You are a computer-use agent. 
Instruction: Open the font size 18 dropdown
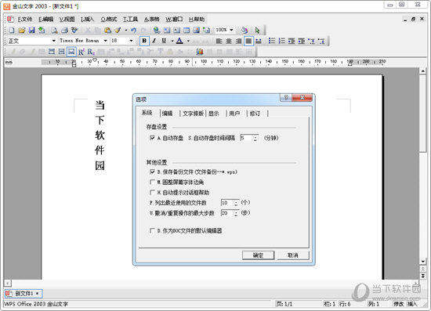click(132, 41)
